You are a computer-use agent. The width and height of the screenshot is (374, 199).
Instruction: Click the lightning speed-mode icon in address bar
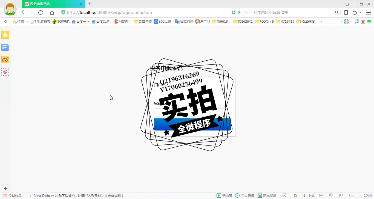click(x=239, y=13)
